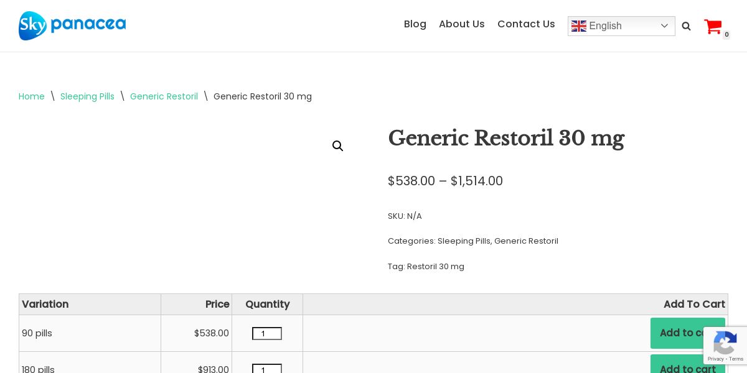Click the product image zoom magnifier
This screenshot has height=373, width=747.
[x=337, y=146]
